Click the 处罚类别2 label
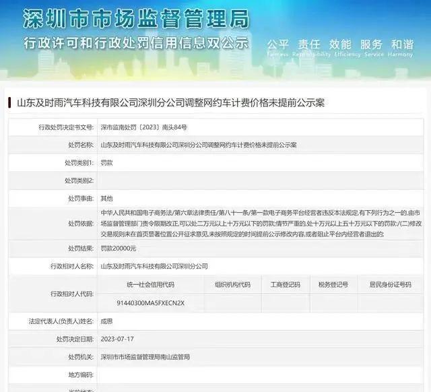 click(x=79, y=181)
